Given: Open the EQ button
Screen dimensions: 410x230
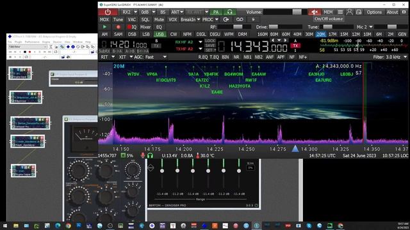Looking at the screenshot, I should coord(159,27).
